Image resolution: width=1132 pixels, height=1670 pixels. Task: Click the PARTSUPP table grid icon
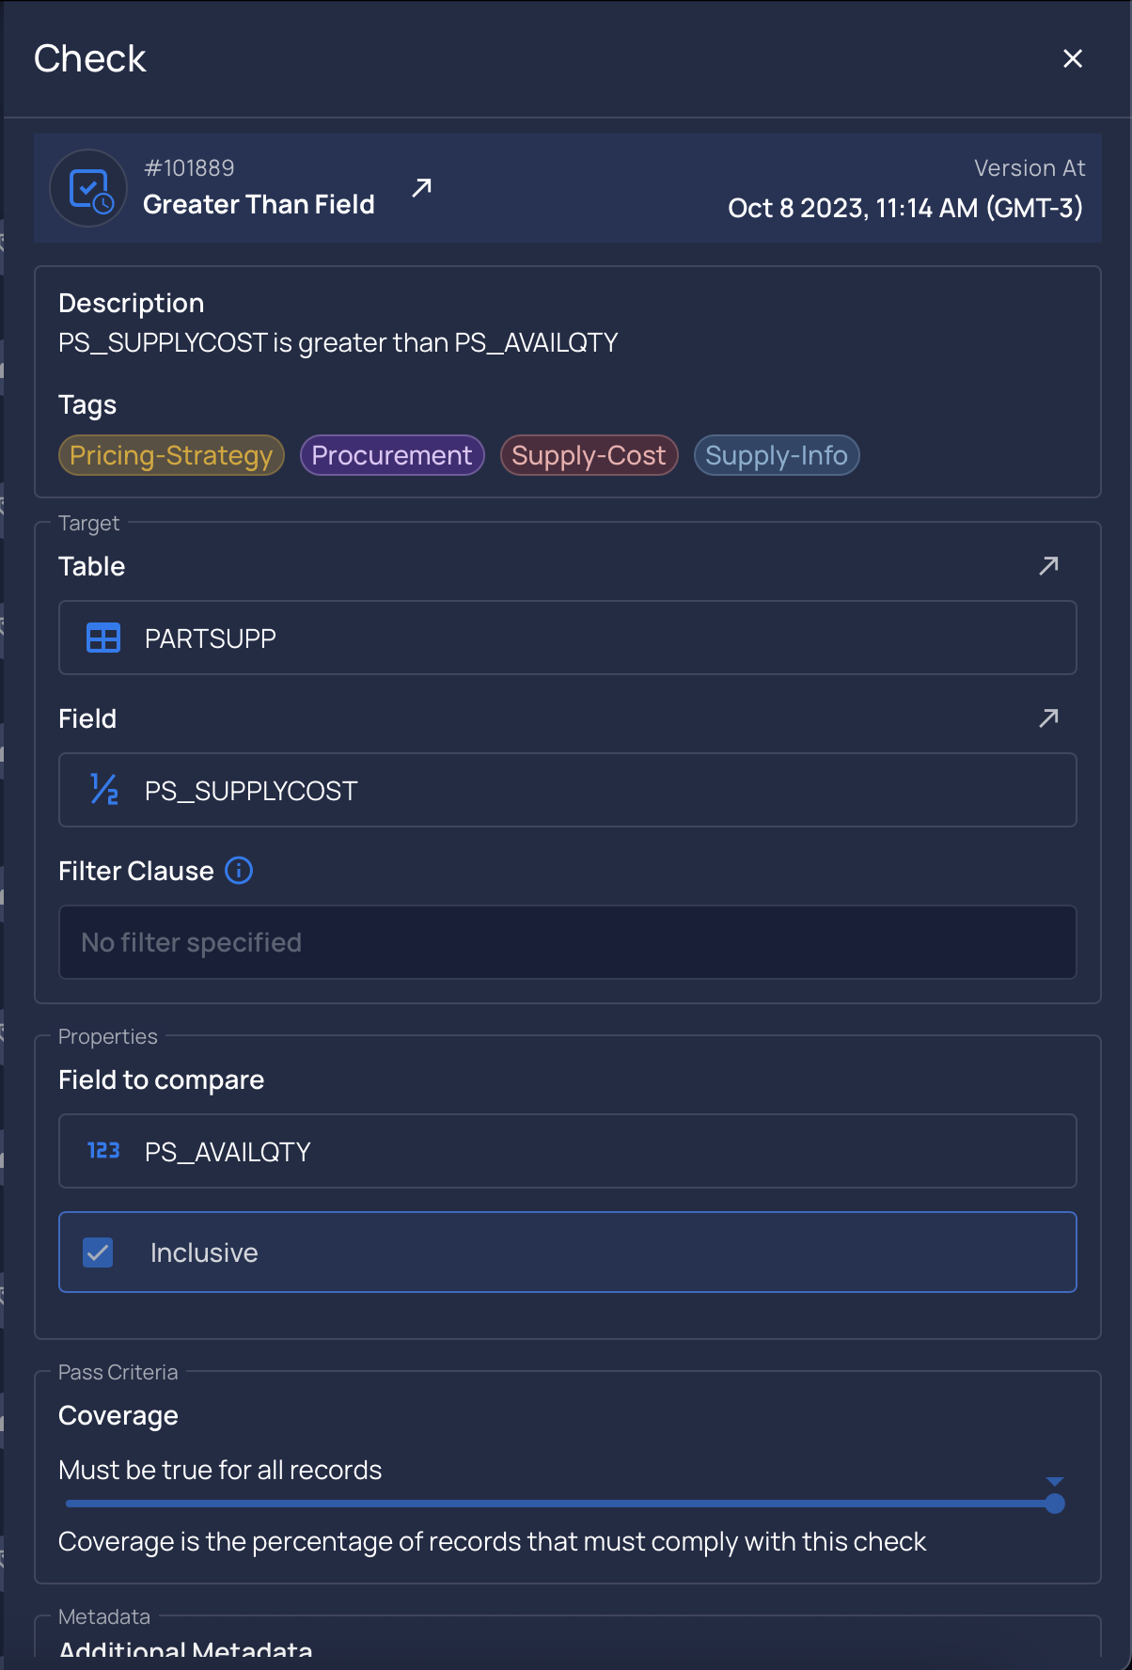click(x=103, y=638)
